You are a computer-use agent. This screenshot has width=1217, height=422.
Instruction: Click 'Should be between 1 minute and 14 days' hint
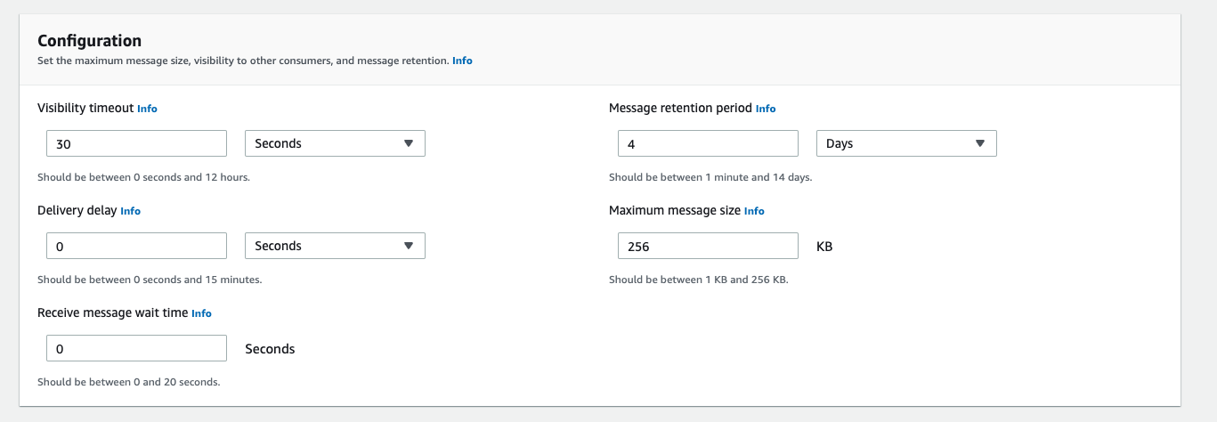point(710,177)
